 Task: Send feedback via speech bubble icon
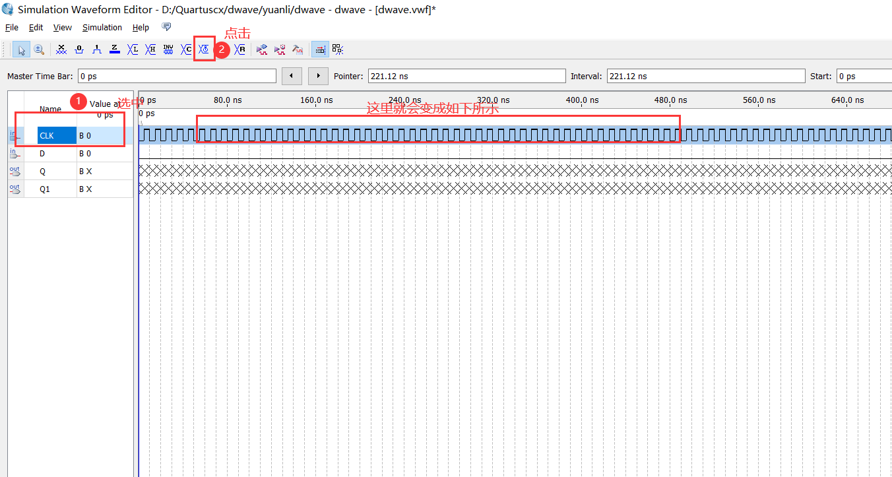pyautogui.click(x=166, y=27)
